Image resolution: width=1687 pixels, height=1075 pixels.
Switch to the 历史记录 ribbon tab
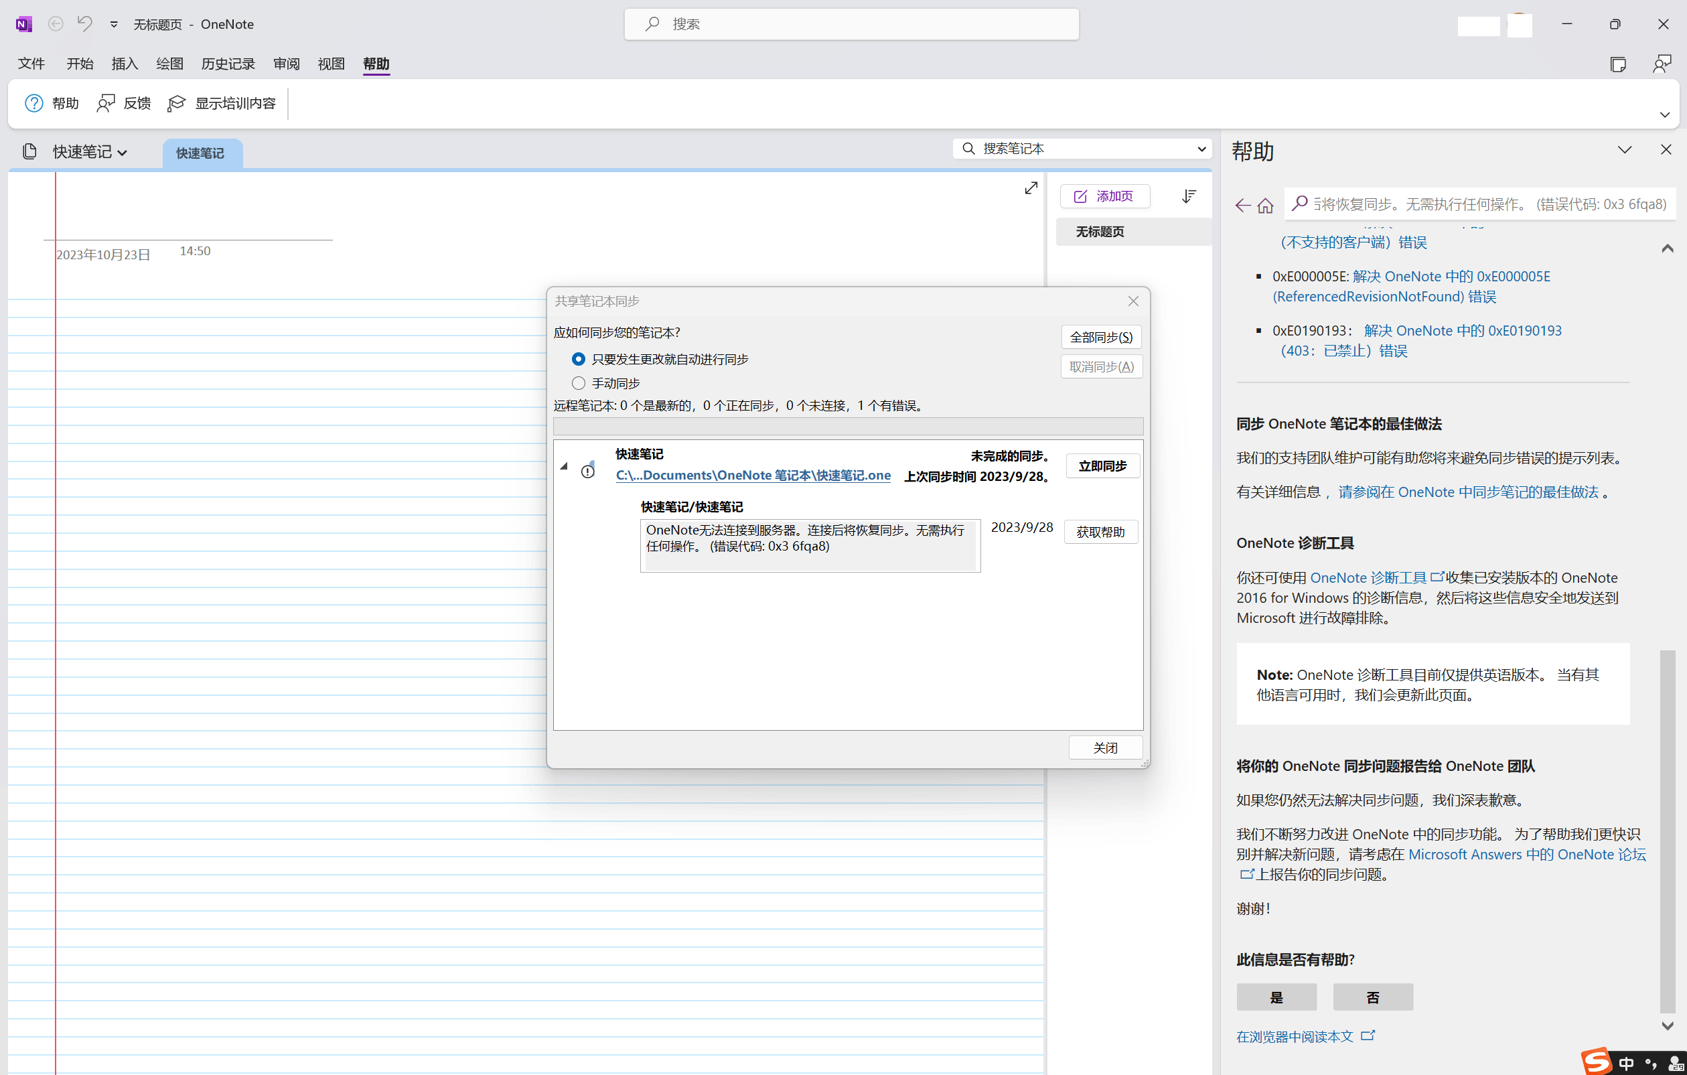coord(228,64)
